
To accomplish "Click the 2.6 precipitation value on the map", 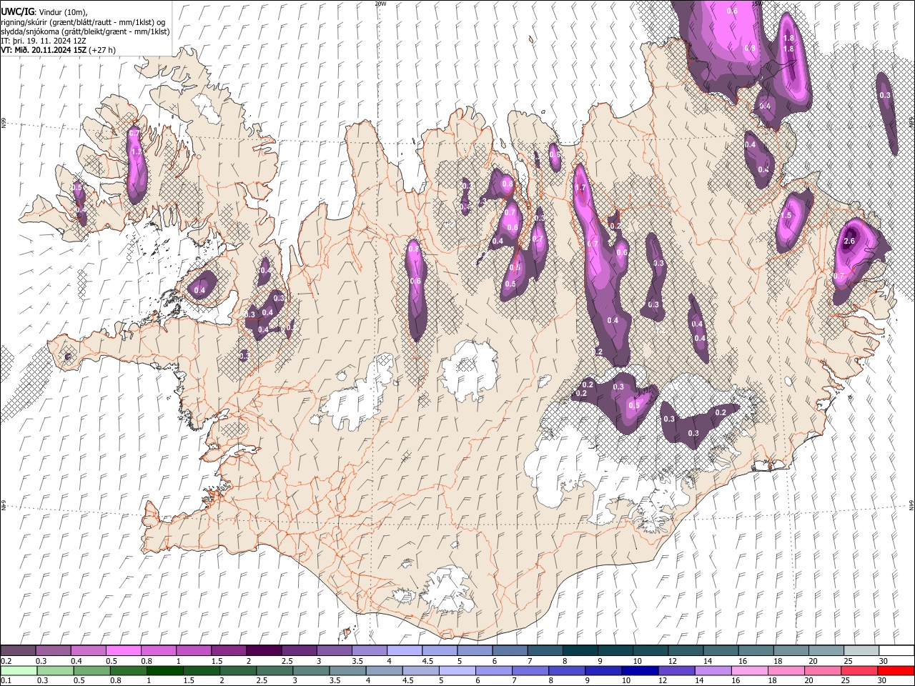I will (849, 242).
